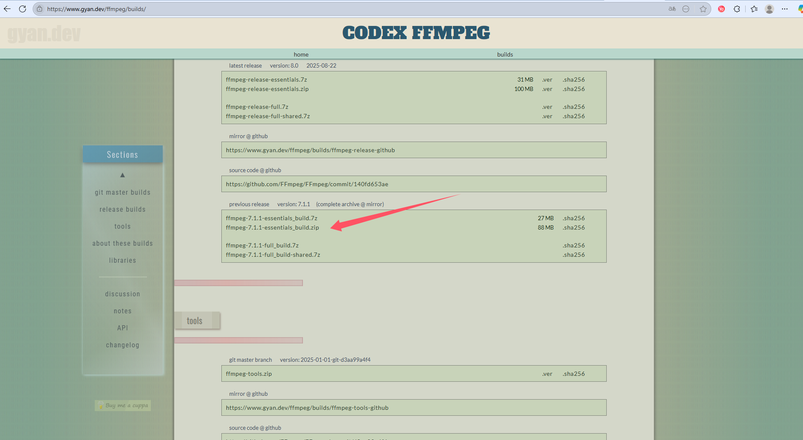This screenshot has height=440, width=803.
Task: Open .ver for release-essentials.7z
Action: pos(547,79)
